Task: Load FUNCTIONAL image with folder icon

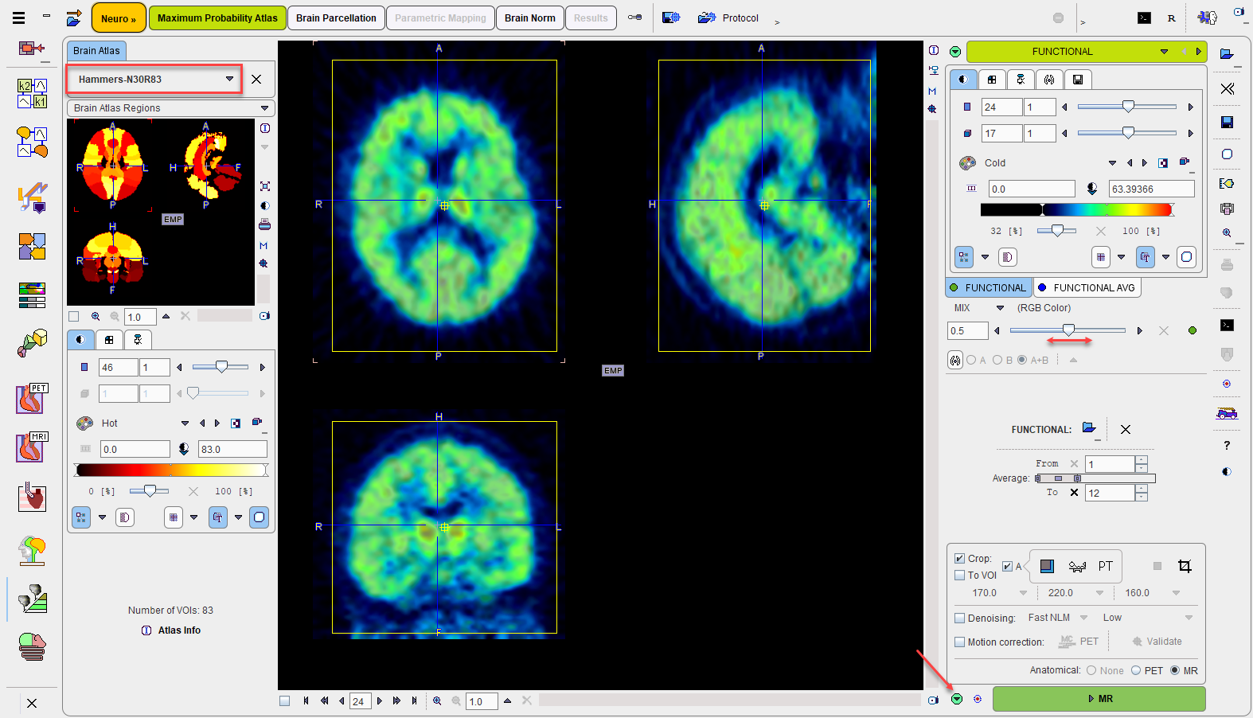Action: (x=1090, y=428)
